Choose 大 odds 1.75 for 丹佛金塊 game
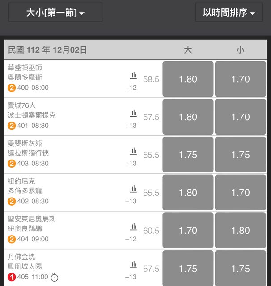This screenshot has height=286, width=271. (188, 269)
